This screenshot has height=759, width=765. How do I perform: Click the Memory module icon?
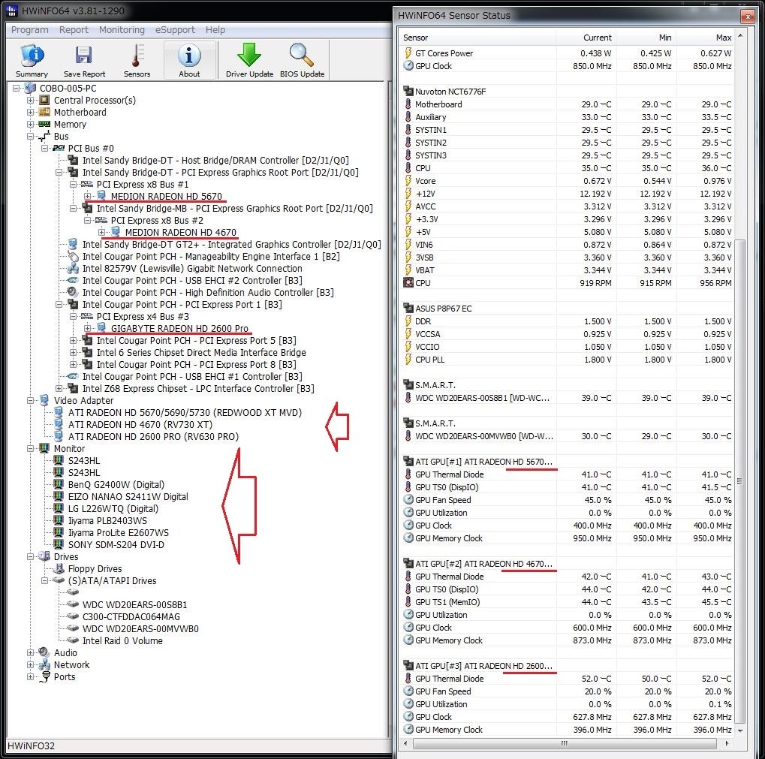click(x=44, y=125)
